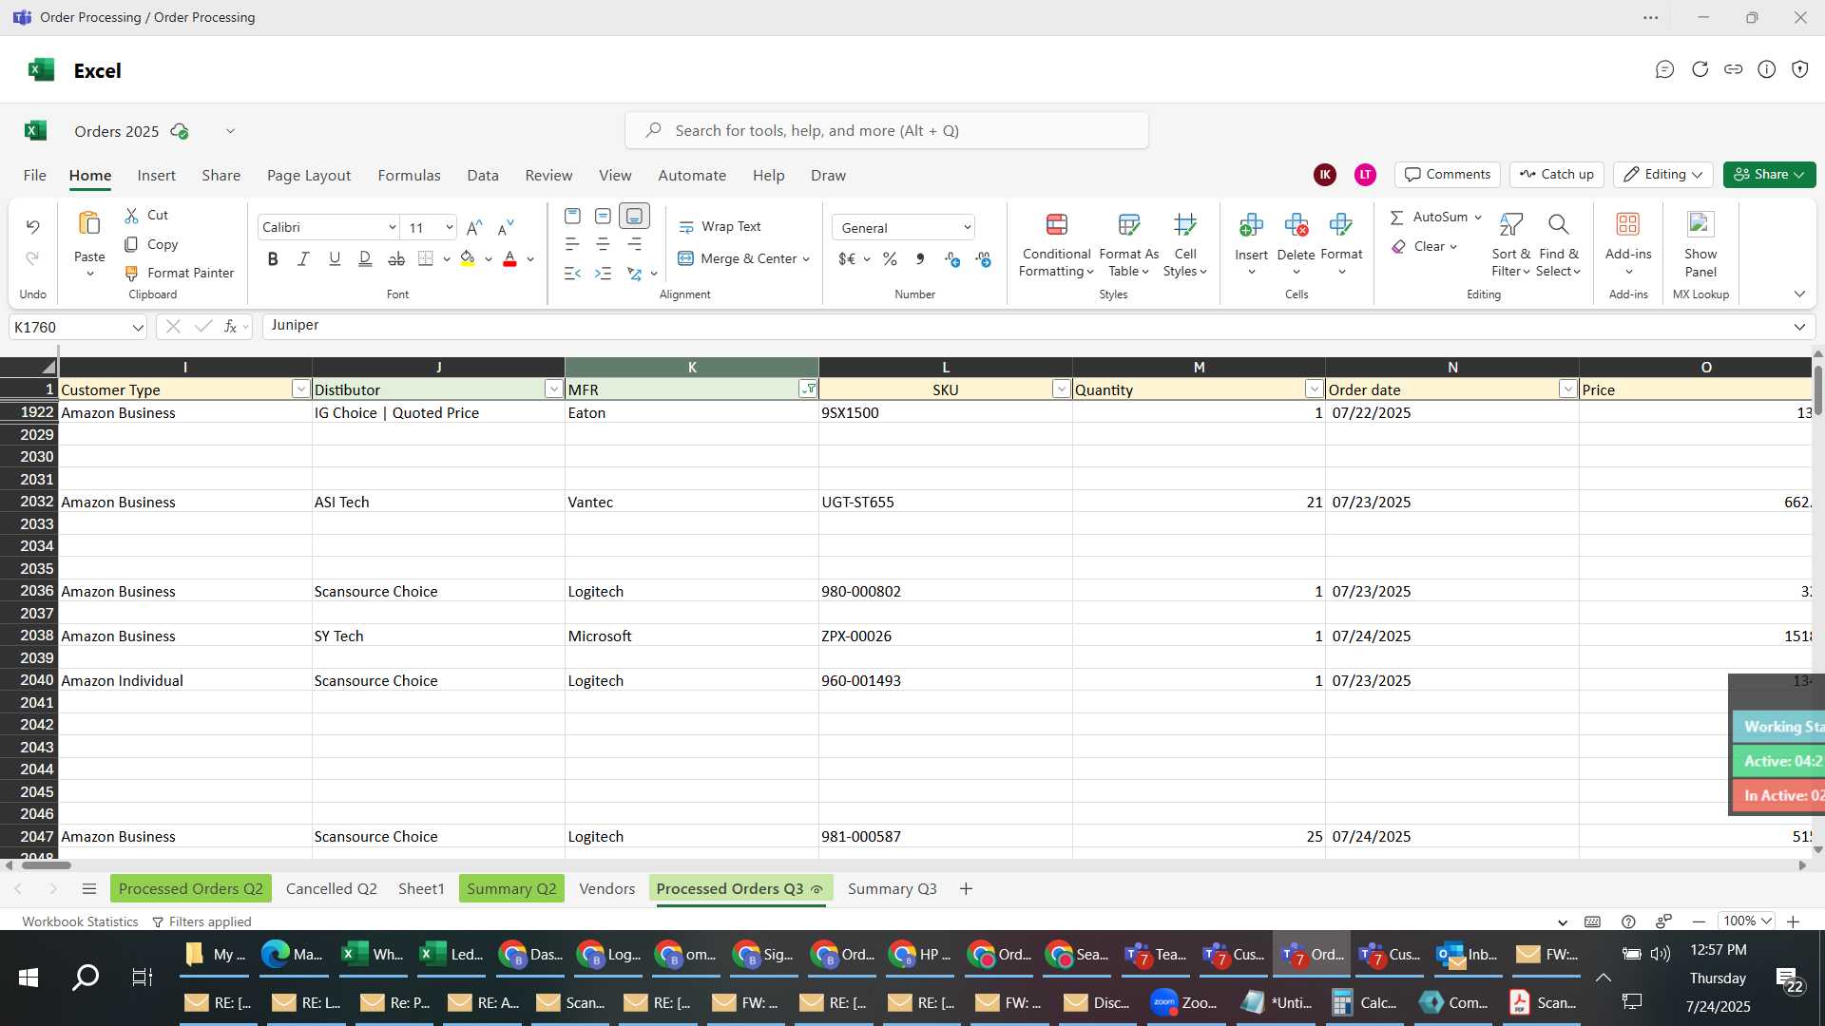Click Show Panel MX Lookup icon
Screen dimensions: 1825x1026
(1700, 224)
